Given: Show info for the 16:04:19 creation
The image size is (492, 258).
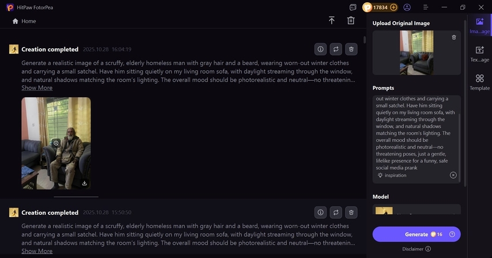Looking at the screenshot, I should click(x=321, y=50).
